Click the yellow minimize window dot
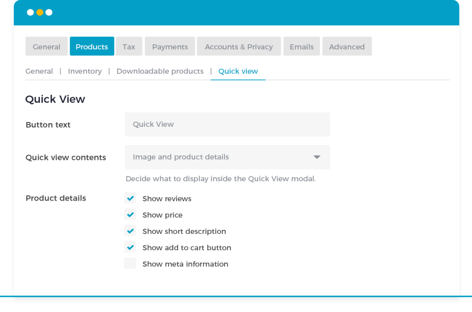 tap(39, 12)
